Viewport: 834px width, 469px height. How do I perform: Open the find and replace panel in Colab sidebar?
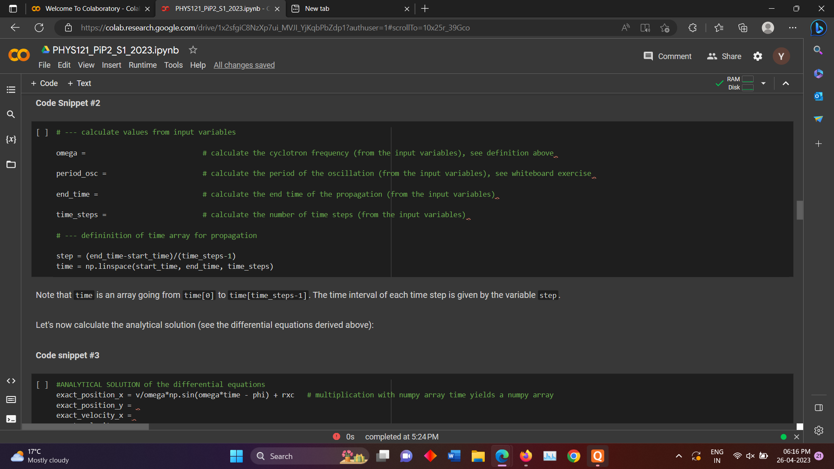tap(11, 114)
